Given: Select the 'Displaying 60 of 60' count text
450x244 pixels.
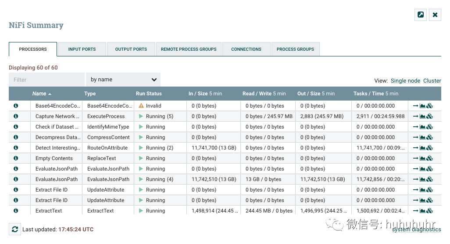Looking at the screenshot, I should [33, 67].
